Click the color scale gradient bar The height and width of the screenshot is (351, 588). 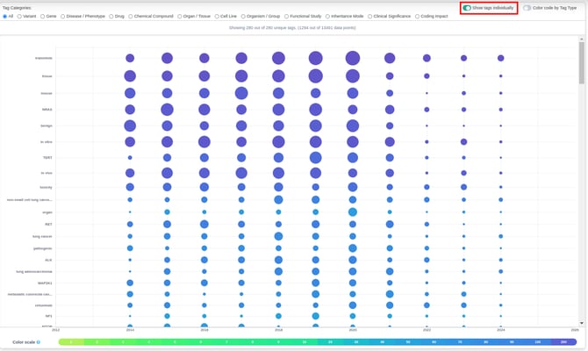317,342
